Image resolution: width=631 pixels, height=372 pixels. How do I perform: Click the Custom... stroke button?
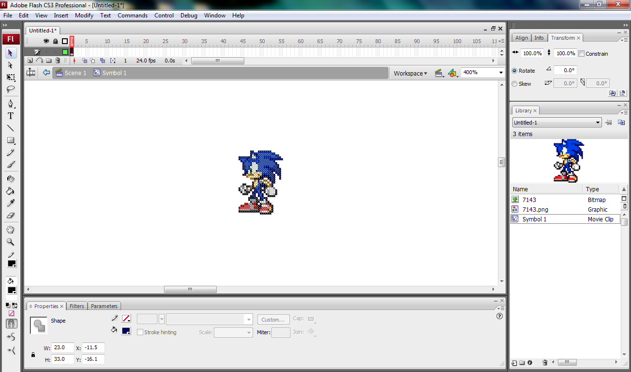[x=273, y=320]
